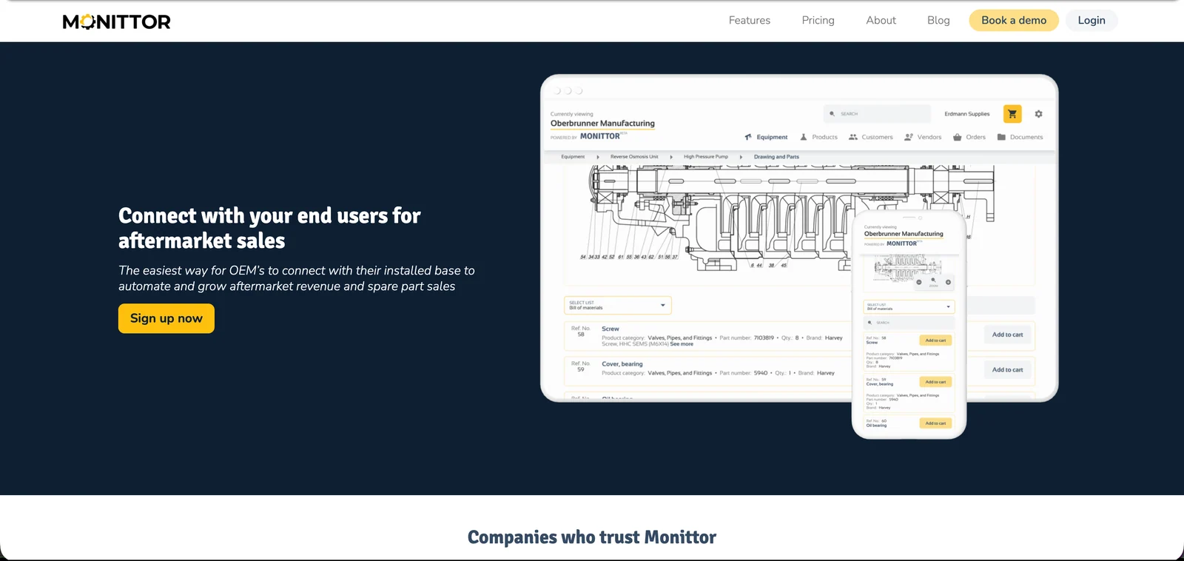Click the Reverse Osmosis Unit breadcrumb
1184x561 pixels.
(x=634, y=157)
